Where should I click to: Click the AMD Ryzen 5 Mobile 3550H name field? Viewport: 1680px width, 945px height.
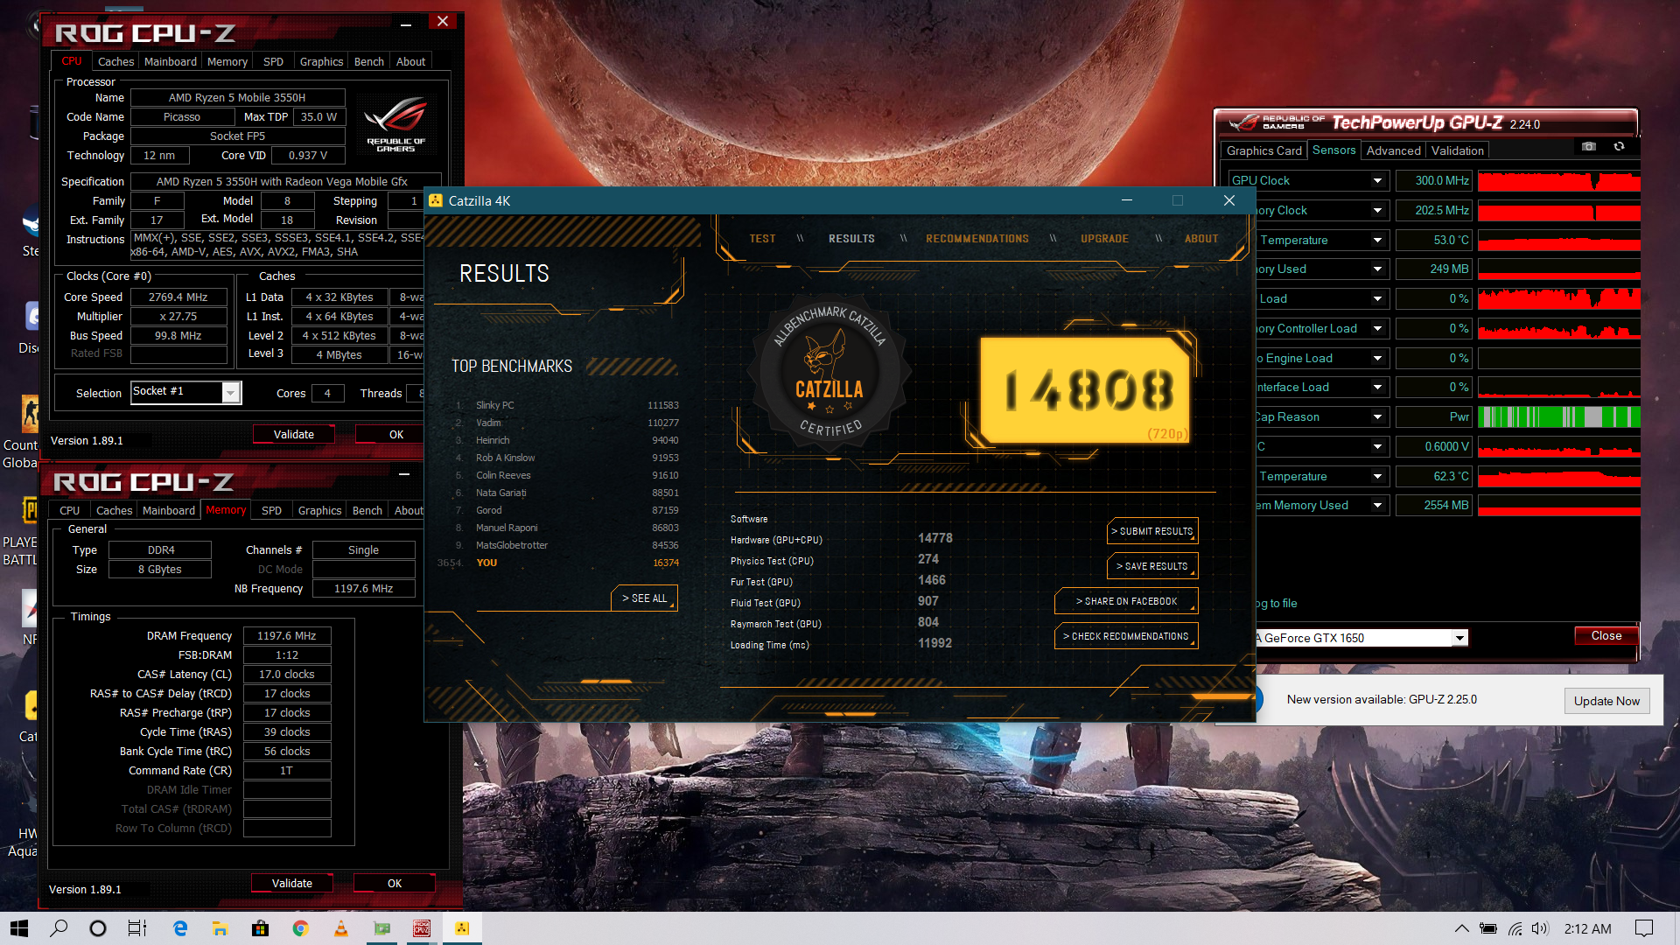(238, 98)
